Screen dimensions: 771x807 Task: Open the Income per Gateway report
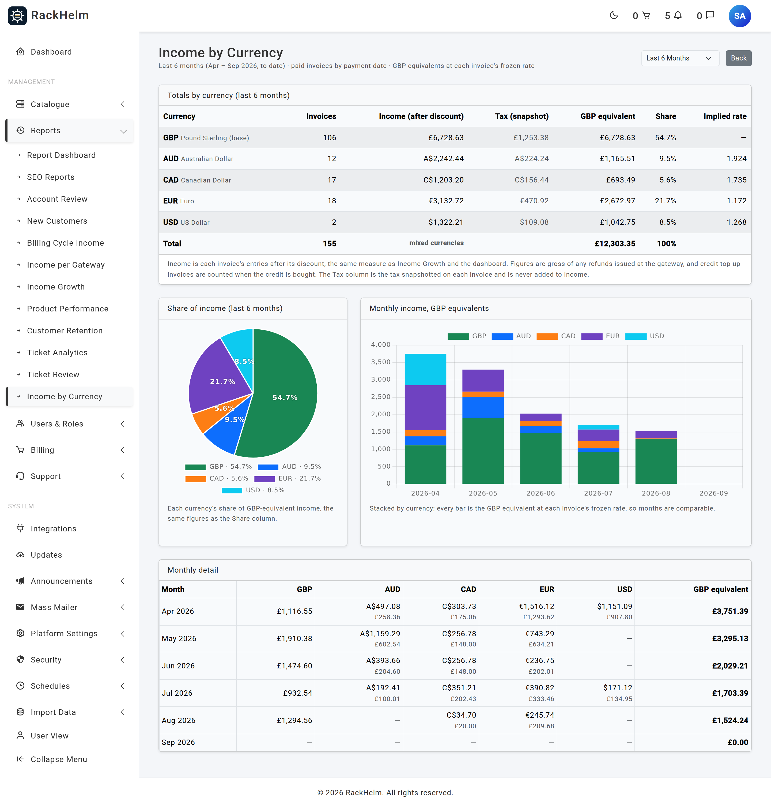pyautogui.click(x=66, y=265)
